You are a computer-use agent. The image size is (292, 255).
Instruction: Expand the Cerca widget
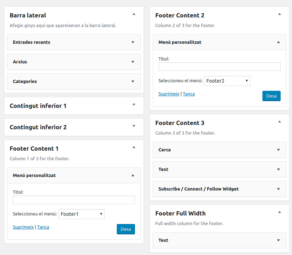220,150
